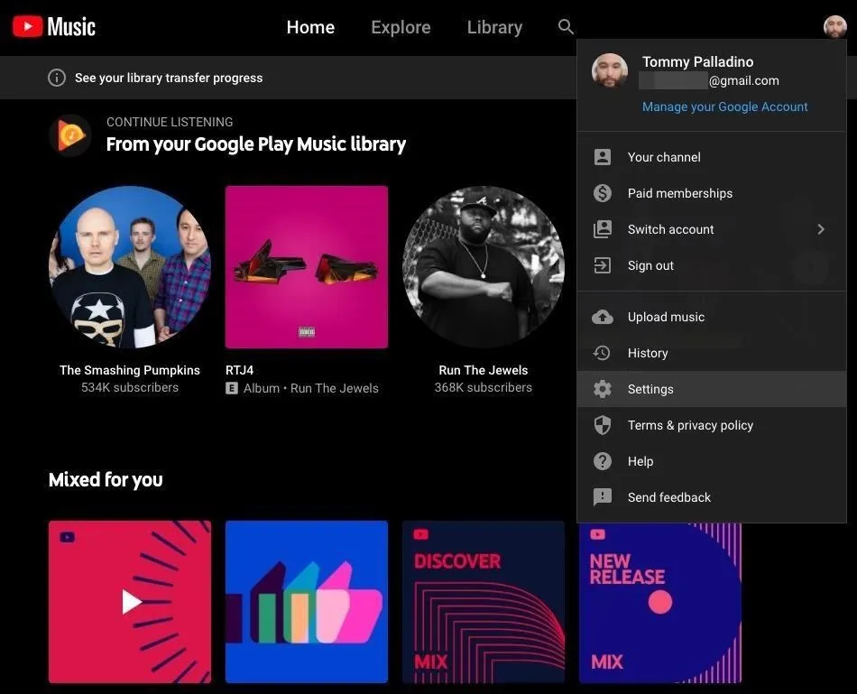Click the YouTube Music logo
The image size is (857, 694).
tap(53, 26)
